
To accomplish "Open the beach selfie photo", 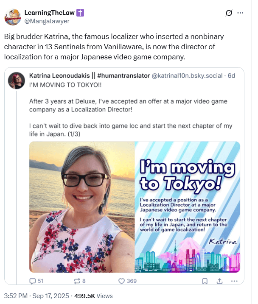I will click(x=82, y=207).
